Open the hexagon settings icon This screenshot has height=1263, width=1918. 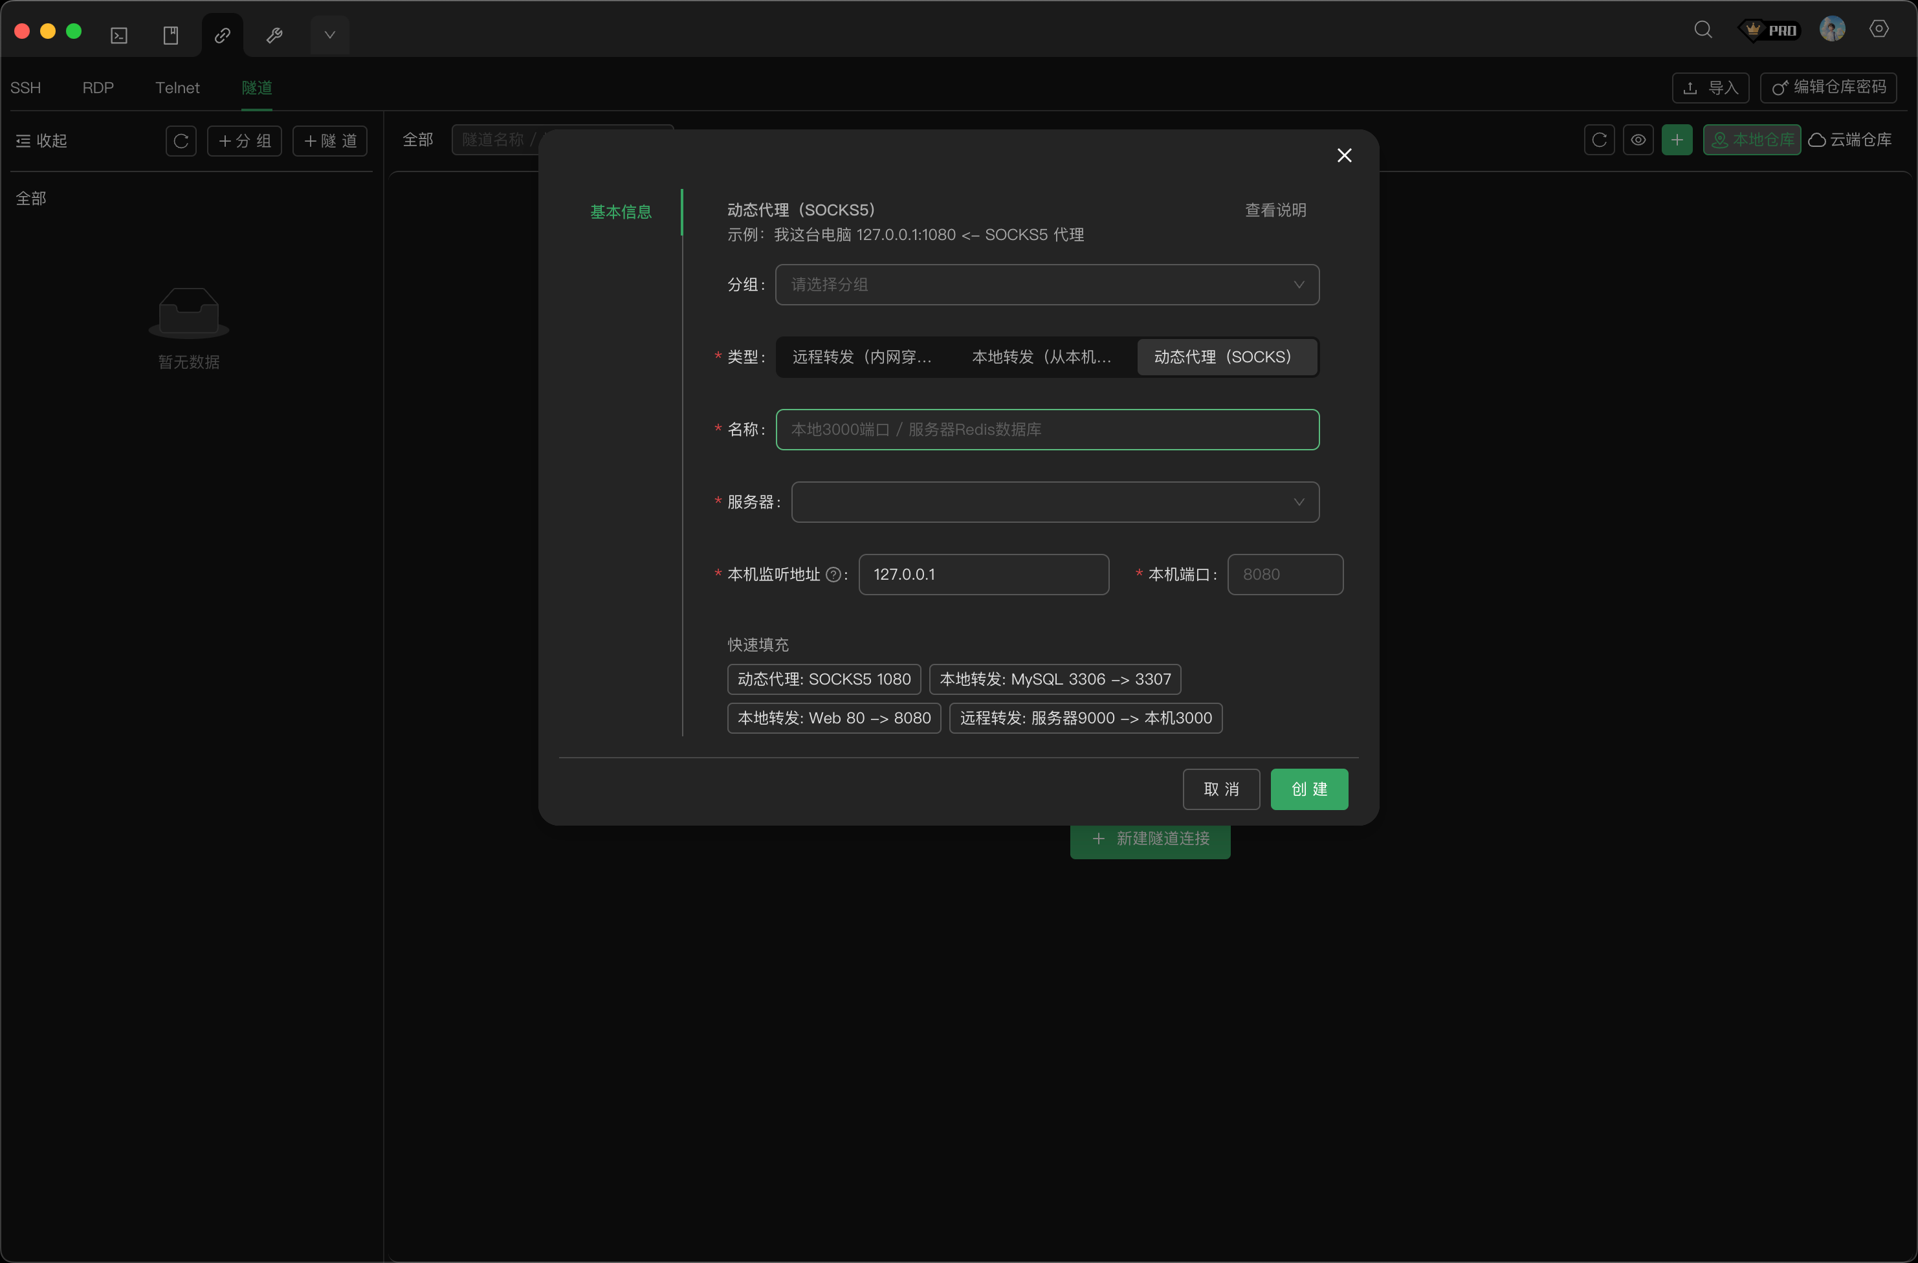pyautogui.click(x=1879, y=29)
